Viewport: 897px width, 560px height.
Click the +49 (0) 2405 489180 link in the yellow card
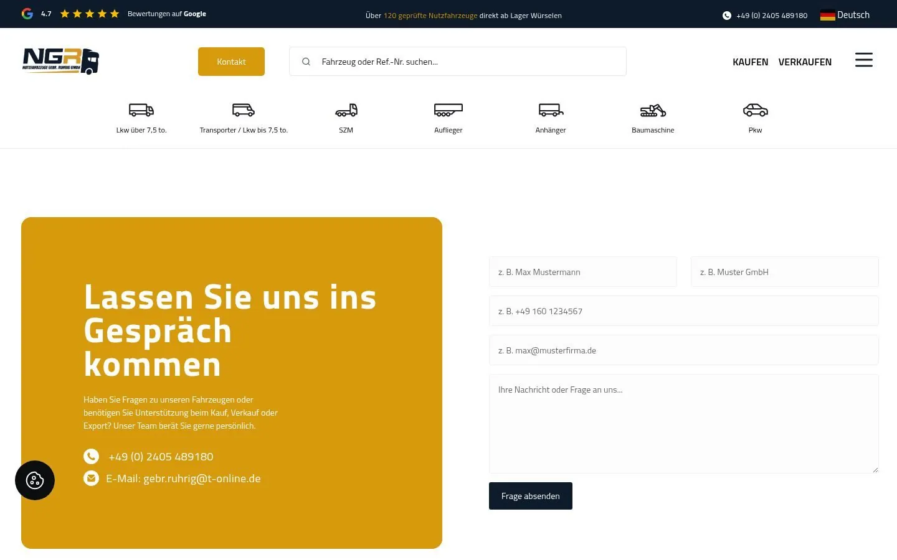(161, 457)
